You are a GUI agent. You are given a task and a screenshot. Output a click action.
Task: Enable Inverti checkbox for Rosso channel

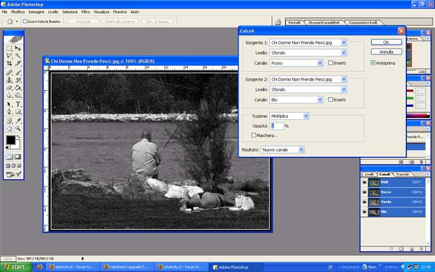click(x=331, y=63)
